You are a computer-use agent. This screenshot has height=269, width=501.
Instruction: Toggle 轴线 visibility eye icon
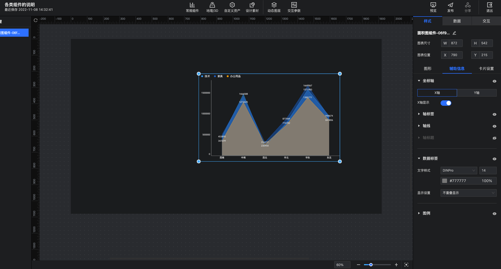(494, 126)
